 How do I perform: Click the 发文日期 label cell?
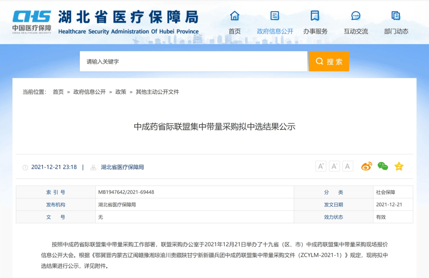tap(334, 205)
